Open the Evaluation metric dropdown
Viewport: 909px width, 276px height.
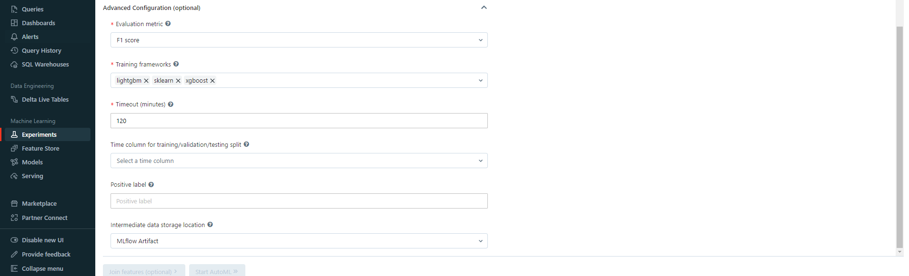(299, 40)
